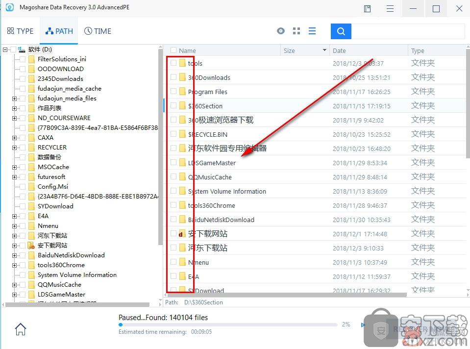470x349 pixels.
Task: Open the PATH tab
Action: tap(59, 31)
